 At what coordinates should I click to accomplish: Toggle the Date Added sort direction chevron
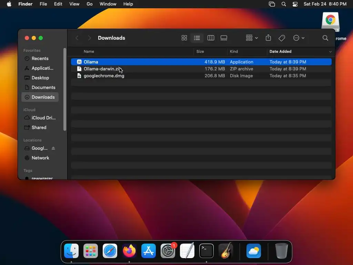click(330, 52)
